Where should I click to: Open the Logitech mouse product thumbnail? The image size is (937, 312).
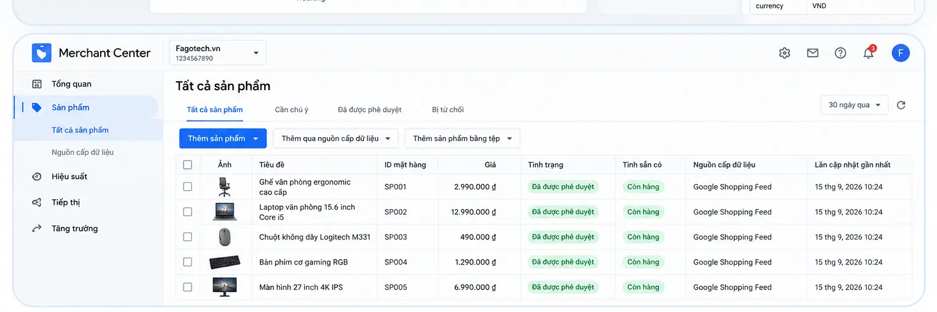click(x=224, y=237)
